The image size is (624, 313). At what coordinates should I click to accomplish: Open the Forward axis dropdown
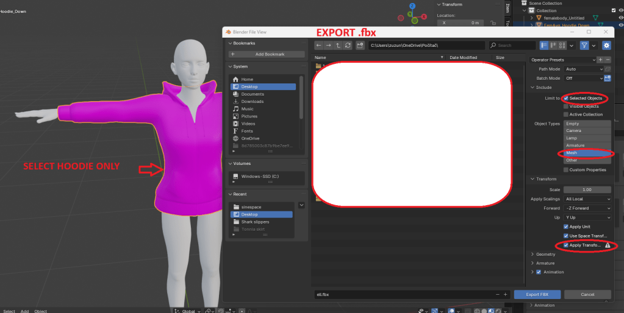pos(587,208)
